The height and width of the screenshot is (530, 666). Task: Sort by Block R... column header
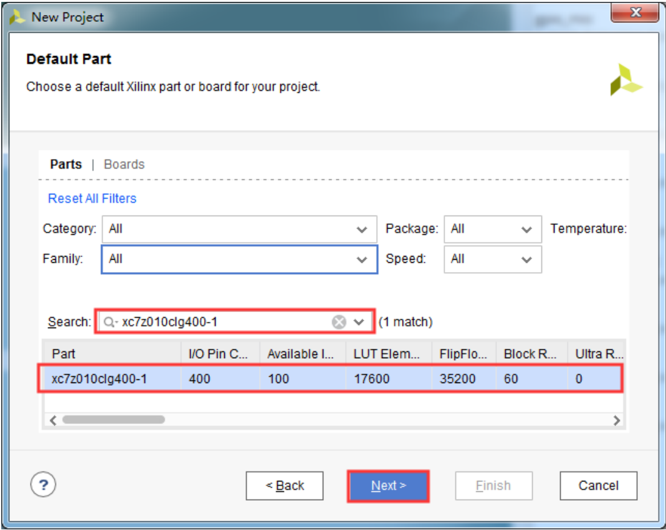click(532, 353)
